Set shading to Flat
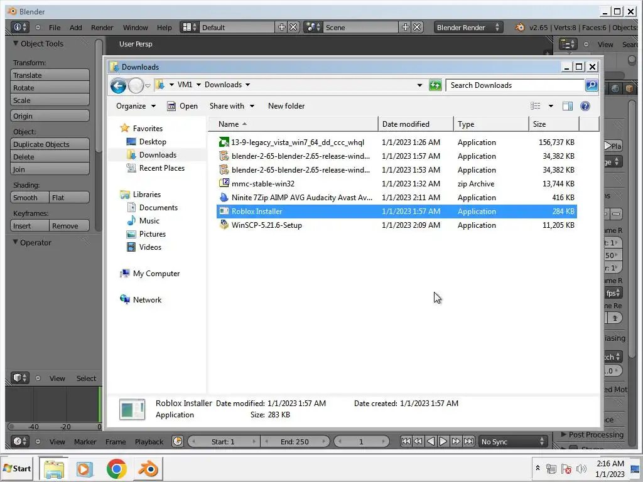The image size is (643, 482). pos(69,198)
